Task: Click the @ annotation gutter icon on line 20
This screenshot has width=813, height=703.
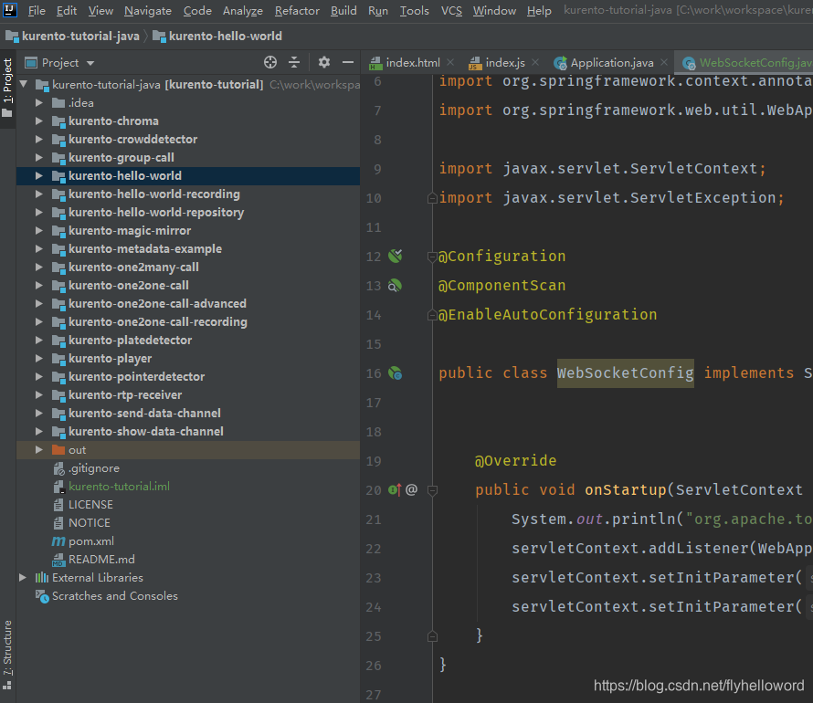Action: (412, 489)
